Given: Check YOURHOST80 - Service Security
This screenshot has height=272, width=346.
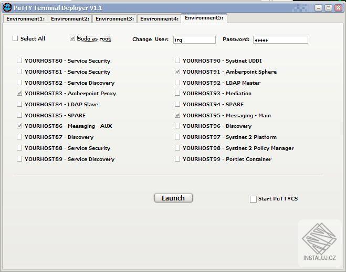Looking at the screenshot, I should click(19, 61).
